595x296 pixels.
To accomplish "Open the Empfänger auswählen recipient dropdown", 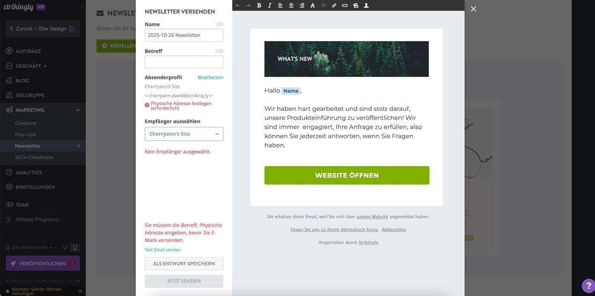I will 183,133.
